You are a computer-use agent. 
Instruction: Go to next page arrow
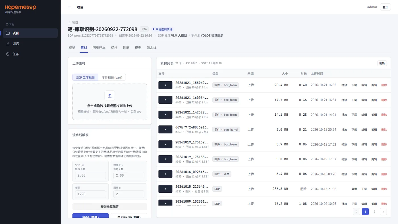tap(383, 211)
